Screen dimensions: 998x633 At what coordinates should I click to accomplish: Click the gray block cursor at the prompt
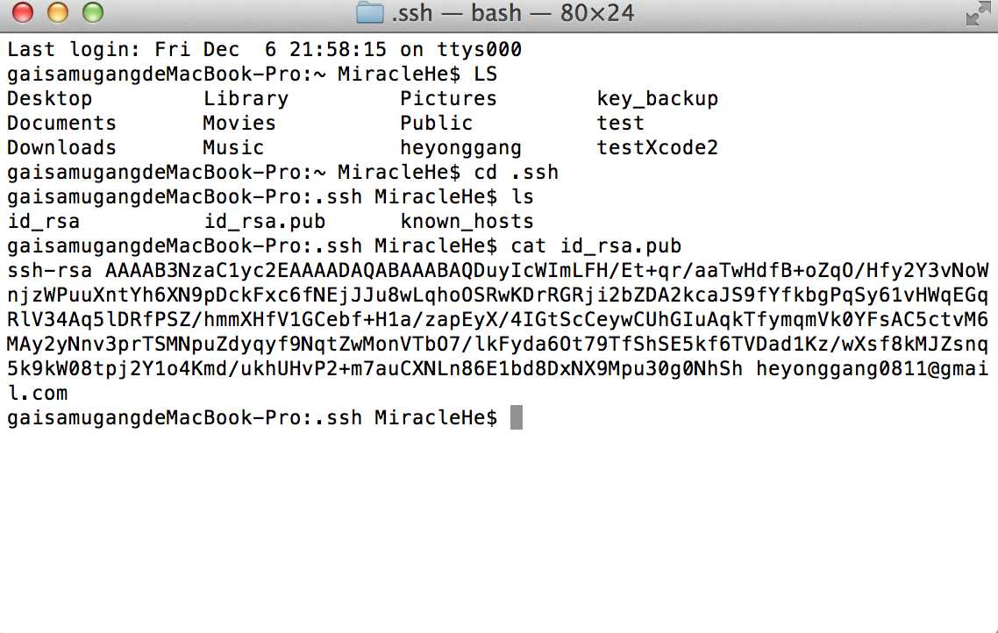pyautogui.click(x=517, y=418)
